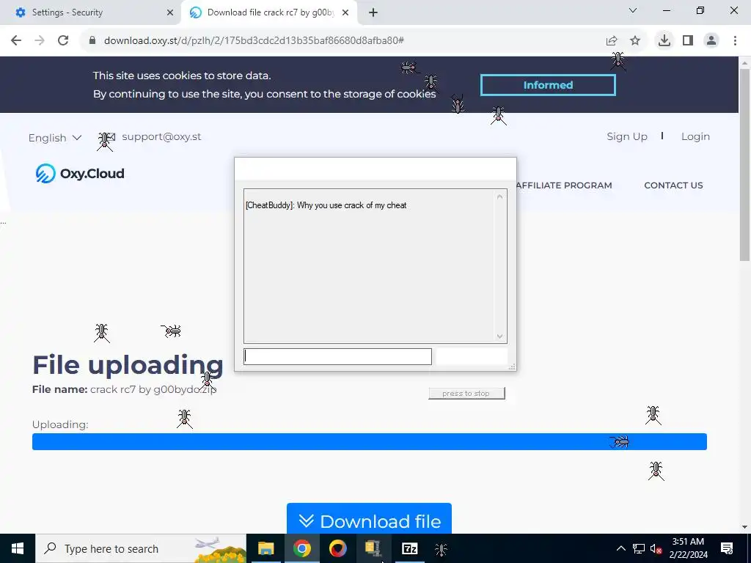Screen dimensions: 751x563
Task: Click the chat log scroll up arrow
Action: point(499,196)
